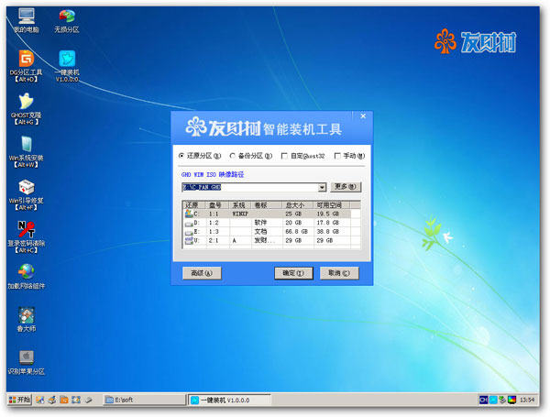Launch 鲁大师 from the desktop
The width and height of the screenshot is (550, 417).
click(27, 319)
